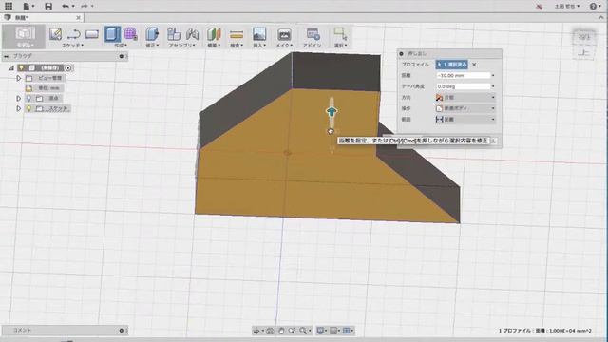608x342 pixels.
Task: Select the Joint assemble tool
Action: coord(192,34)
